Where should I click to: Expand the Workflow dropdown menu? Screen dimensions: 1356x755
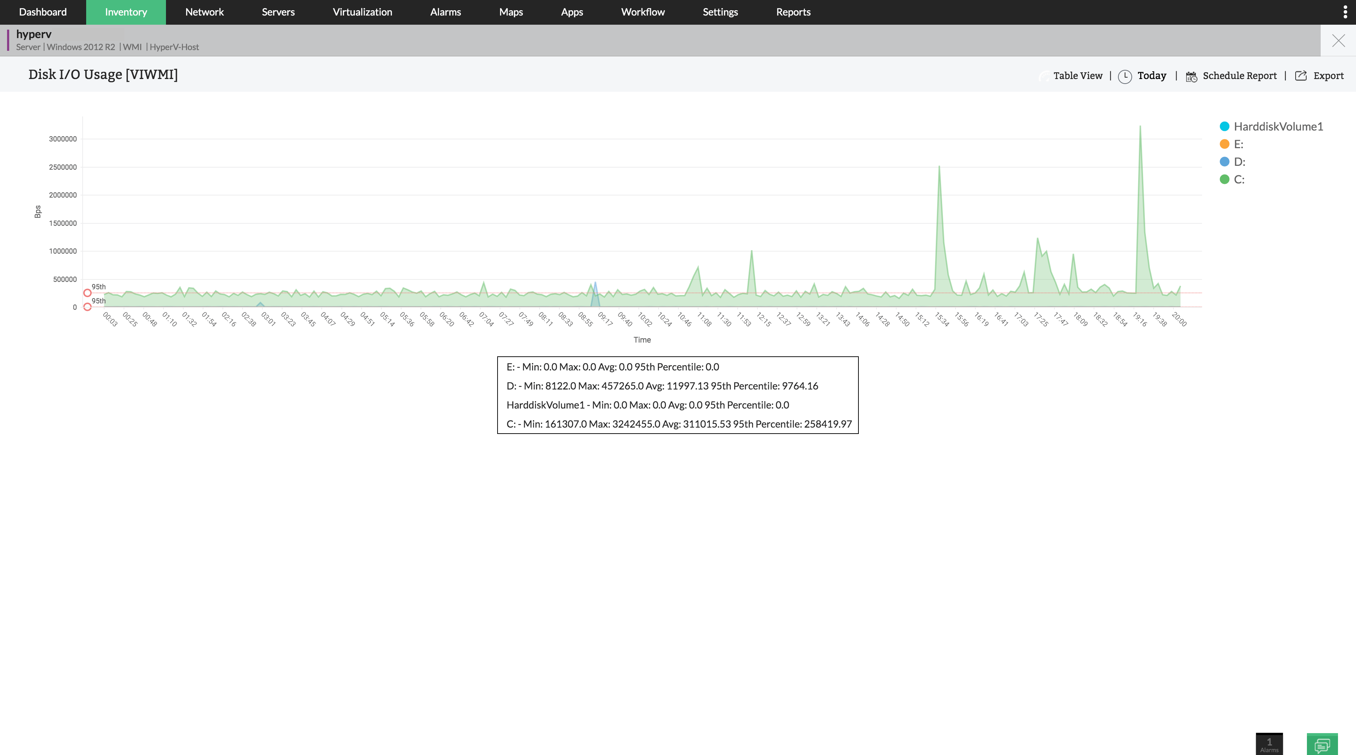coord(643,12)
